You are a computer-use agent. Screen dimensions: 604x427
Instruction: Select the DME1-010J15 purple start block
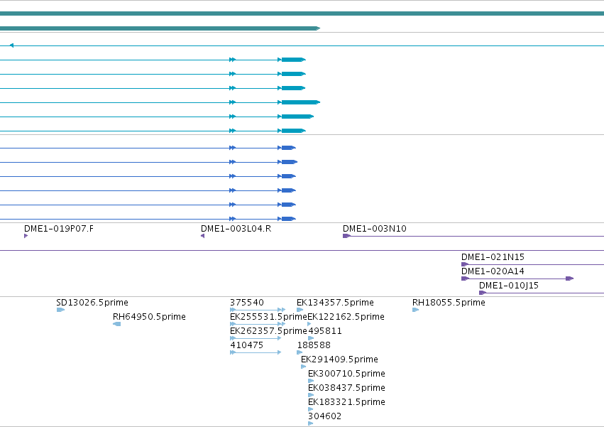coord(482,293)
